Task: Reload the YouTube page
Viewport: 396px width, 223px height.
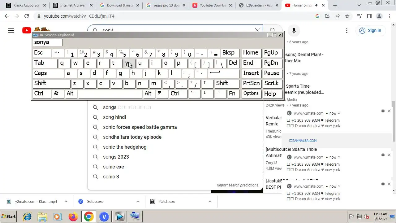Action: coord(27,16)
